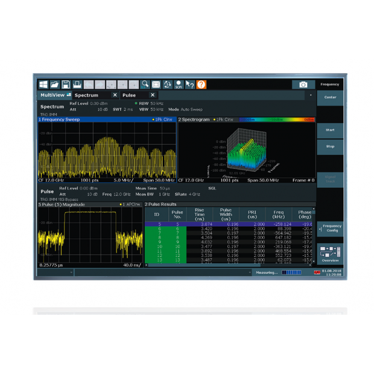This screenshot has width=374, height=374.
Task: Open the orange help question-mark icon
Action: tap(201, 84)
